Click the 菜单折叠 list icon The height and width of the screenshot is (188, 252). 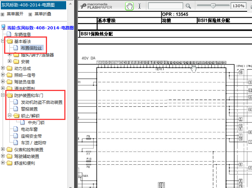(x=30, y=14)
